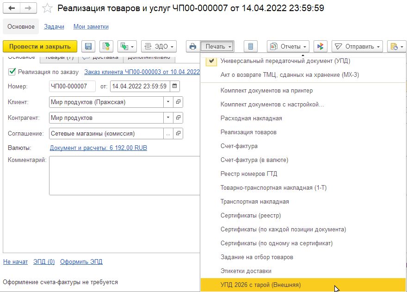
Task: Select Комплект документов с настройкой
Action: [x=303, y=105]
